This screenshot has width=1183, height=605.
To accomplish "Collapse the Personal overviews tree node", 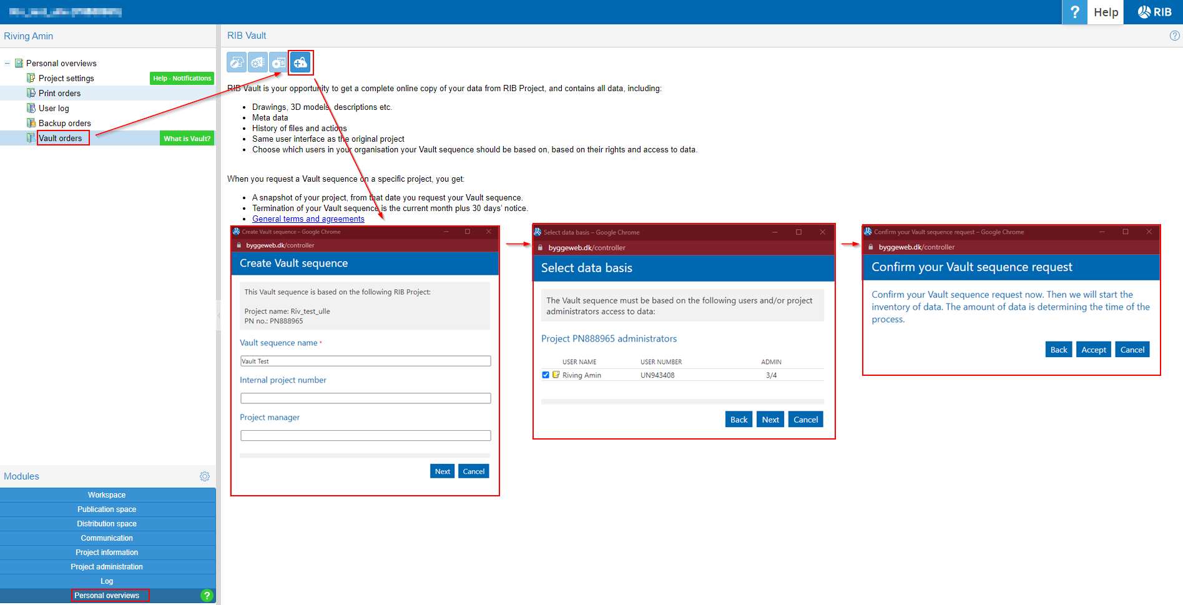I will pyautogui.click(x=7, y=64).
